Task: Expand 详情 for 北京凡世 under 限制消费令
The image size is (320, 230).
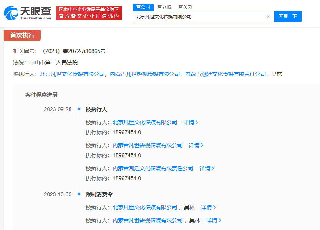Action: click(x=208, y=207)
